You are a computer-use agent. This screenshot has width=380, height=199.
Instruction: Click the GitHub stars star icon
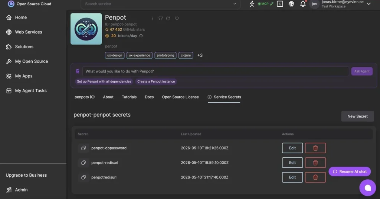tap(107, 29)
